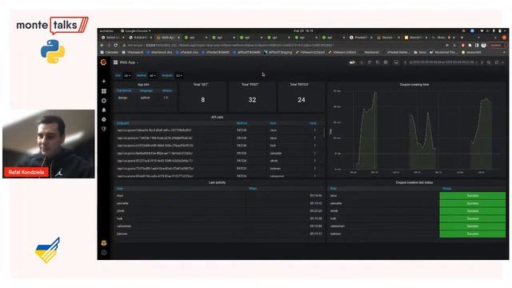Shift time range forward with right arrow
The width and height of the screenshot is (512, 288).
coord(482,62)
